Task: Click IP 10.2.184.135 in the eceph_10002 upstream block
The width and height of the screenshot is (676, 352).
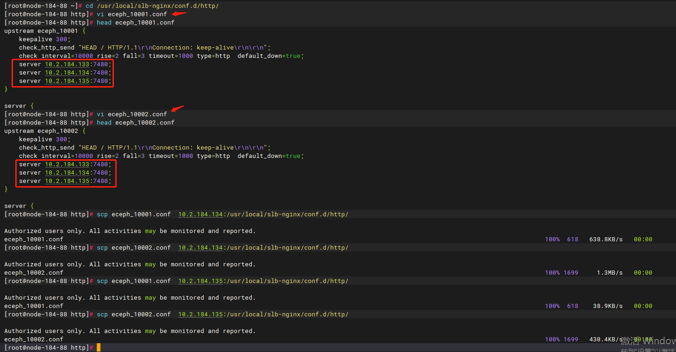Action: [x=67, y=181]
